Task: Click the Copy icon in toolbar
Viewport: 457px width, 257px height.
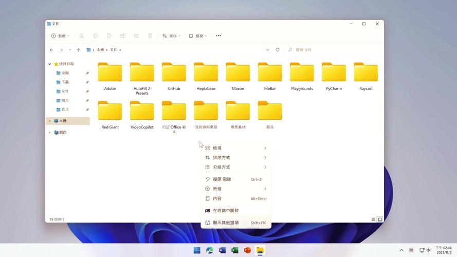Action: click(95, 36)
